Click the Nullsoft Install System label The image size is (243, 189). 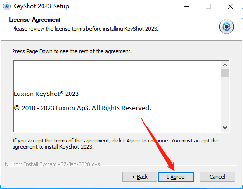point(52,164)
